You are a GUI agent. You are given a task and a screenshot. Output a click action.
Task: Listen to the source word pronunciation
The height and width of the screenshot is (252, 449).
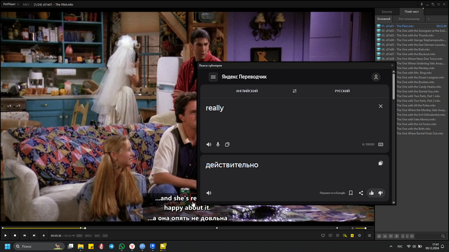[208, 145]
